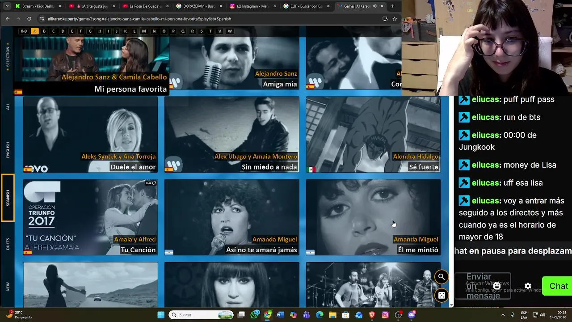The width and height of the screenshot is (572, 322).
Task: Open the Selection playlist
Action: [x=8, y=57]
